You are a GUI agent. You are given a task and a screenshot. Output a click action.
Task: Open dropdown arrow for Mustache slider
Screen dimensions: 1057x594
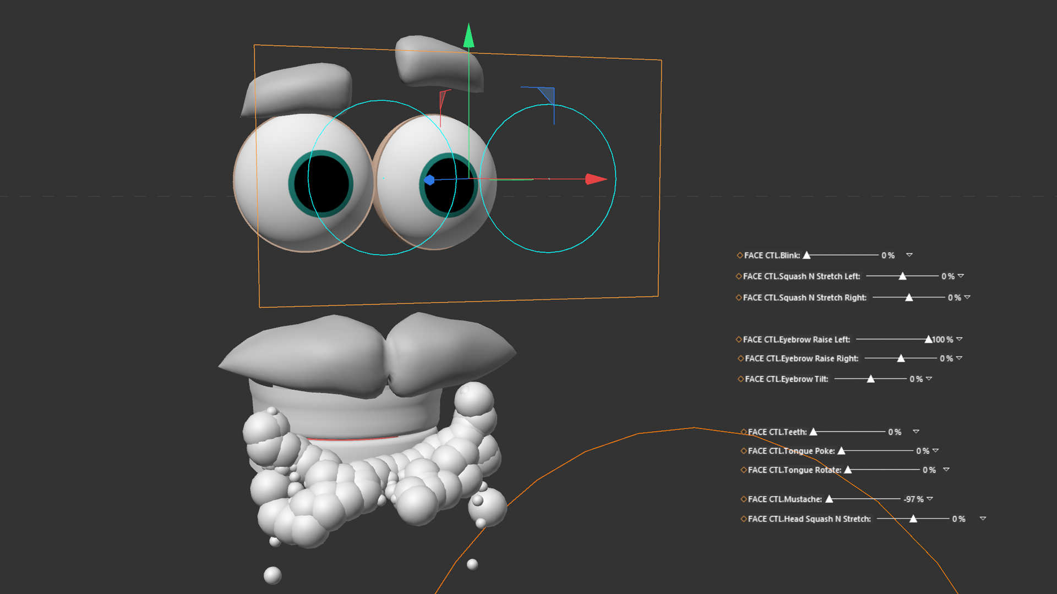tap(930, 499)
